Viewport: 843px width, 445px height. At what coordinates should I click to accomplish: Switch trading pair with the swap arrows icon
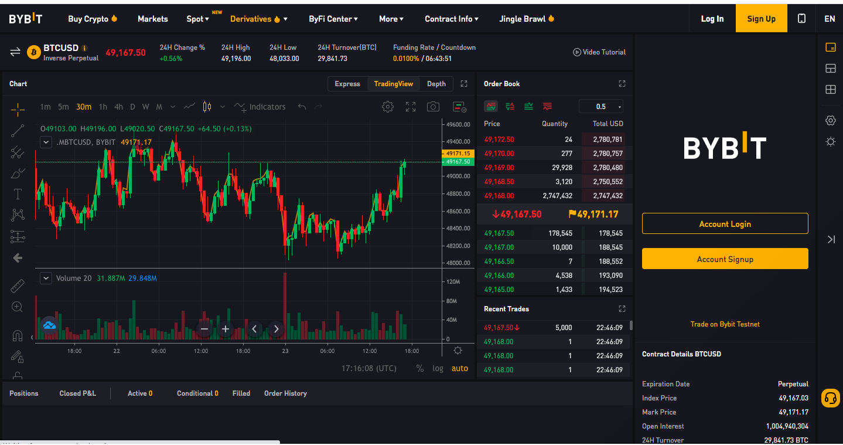coord(15,52)
